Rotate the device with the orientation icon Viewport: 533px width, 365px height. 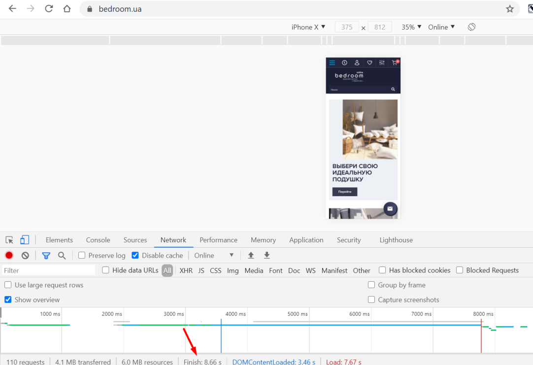[x=471, y=27]
